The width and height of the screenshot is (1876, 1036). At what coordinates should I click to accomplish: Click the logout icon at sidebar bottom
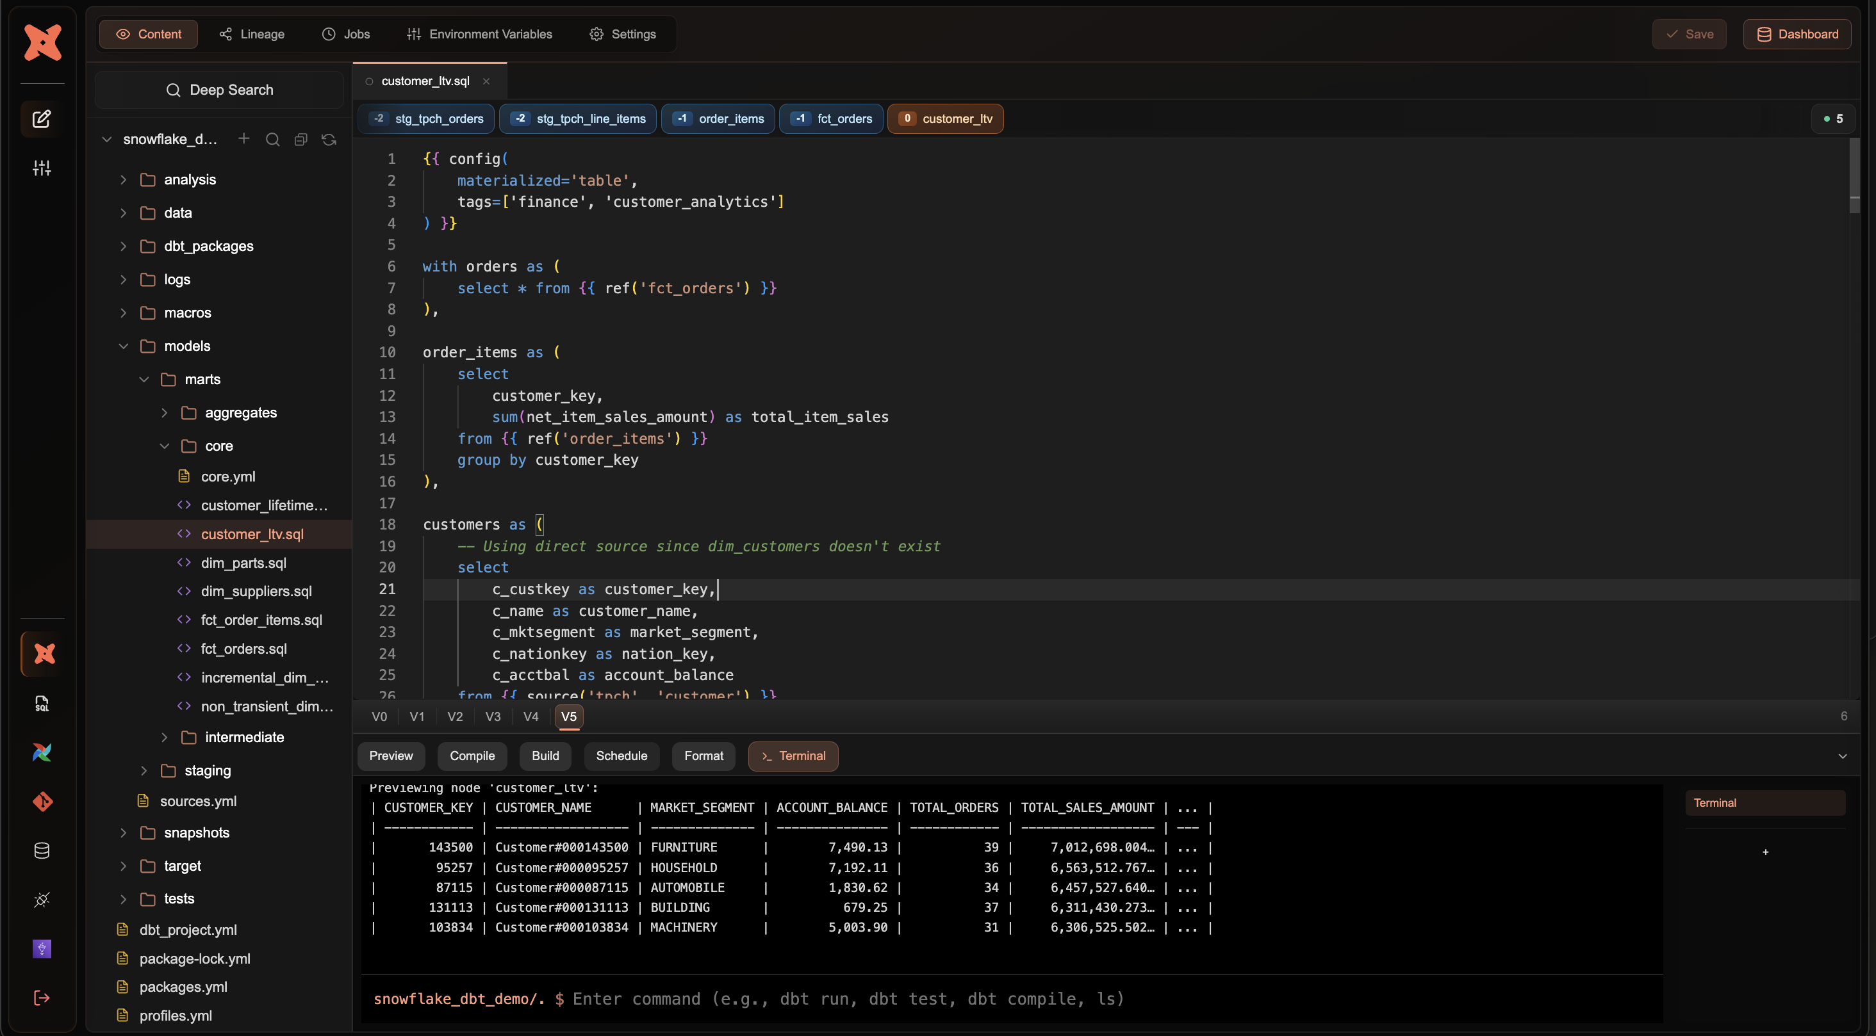(x=42, y=998)
